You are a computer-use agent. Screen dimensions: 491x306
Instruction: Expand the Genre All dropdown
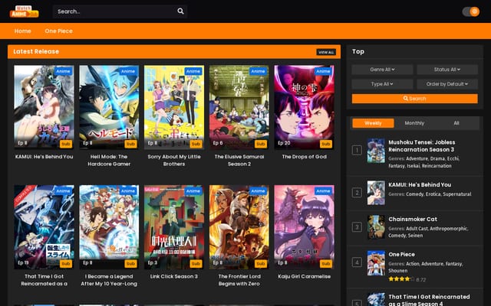click(382, 70)
